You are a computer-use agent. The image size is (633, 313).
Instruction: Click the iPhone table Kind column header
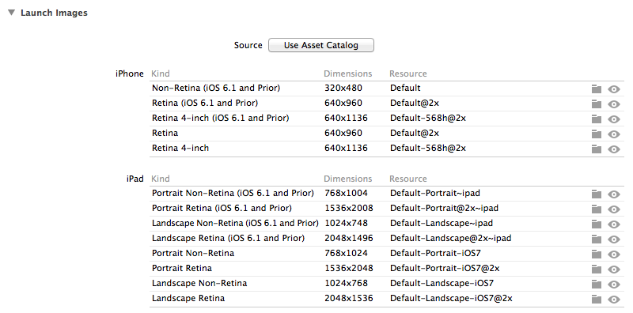[x=161, y=74]
